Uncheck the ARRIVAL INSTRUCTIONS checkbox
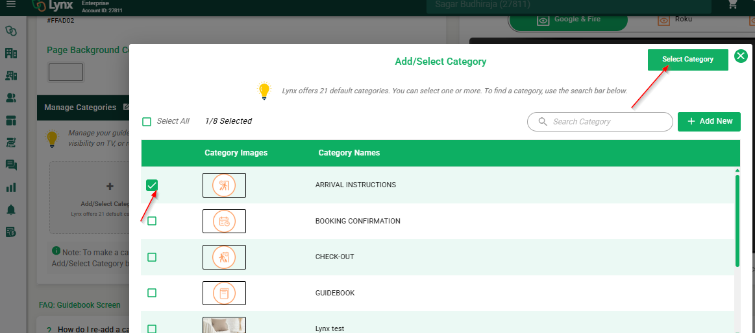This screenshot has width=755, height=333. tap(152, 185)
